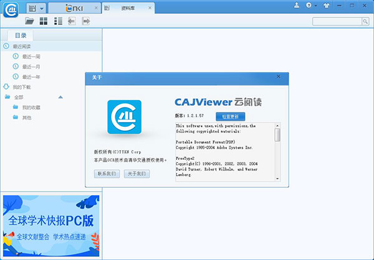Click the download arrow icon beside 我的下载
374x260 pixels.
[6, 86]
